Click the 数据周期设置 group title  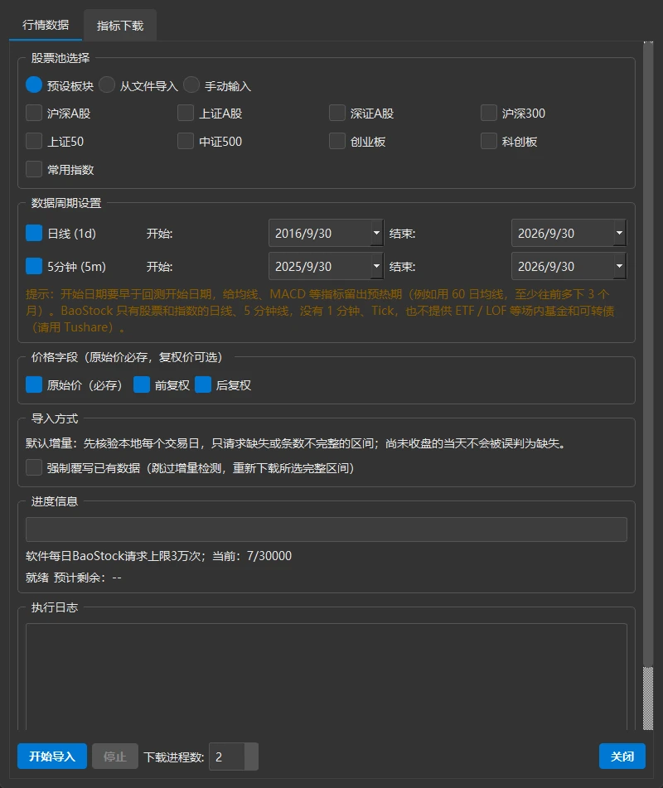[x=66, y=203]
